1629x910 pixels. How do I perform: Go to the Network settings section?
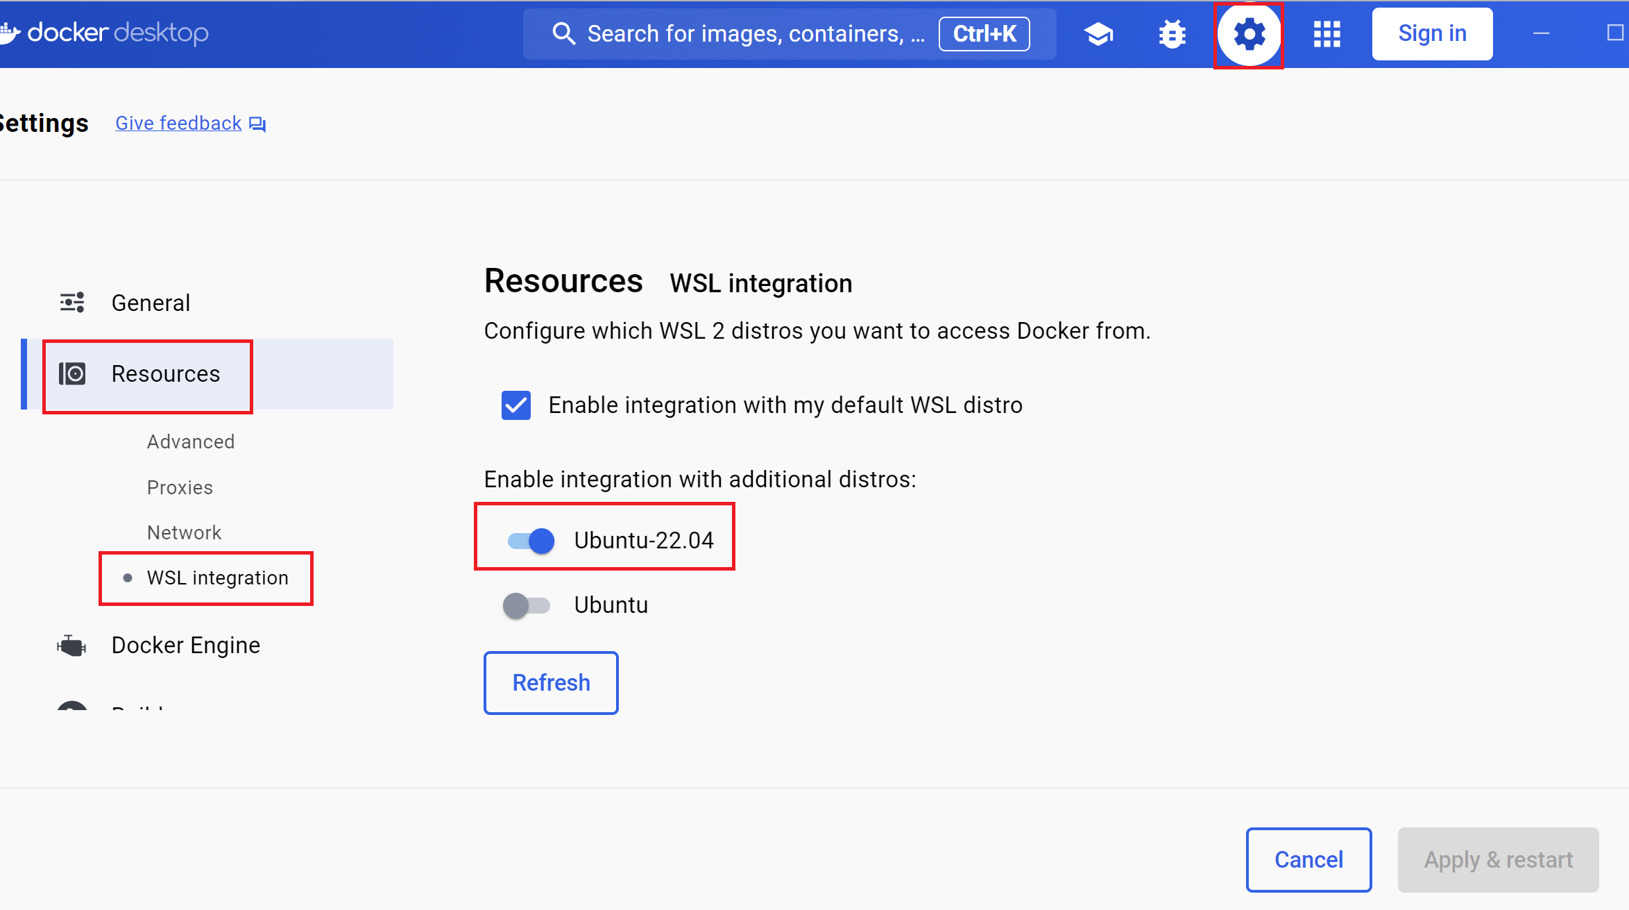184,532
